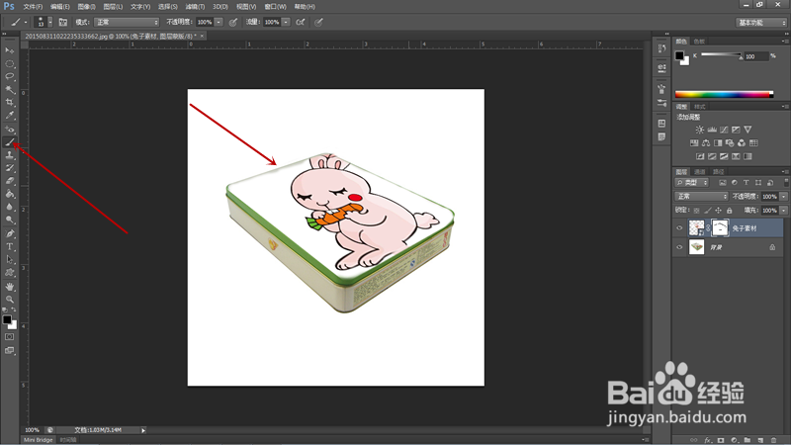Select the Blur tool
This screenshot has width=791, height=445.
[10, 207]
